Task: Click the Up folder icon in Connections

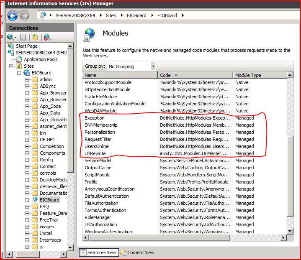Action: coord(35,37)
